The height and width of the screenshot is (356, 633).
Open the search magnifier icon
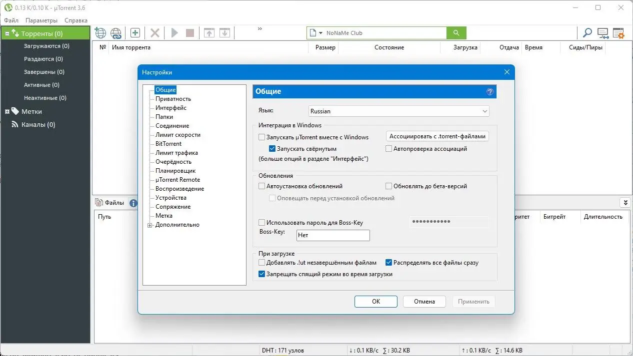586,33
